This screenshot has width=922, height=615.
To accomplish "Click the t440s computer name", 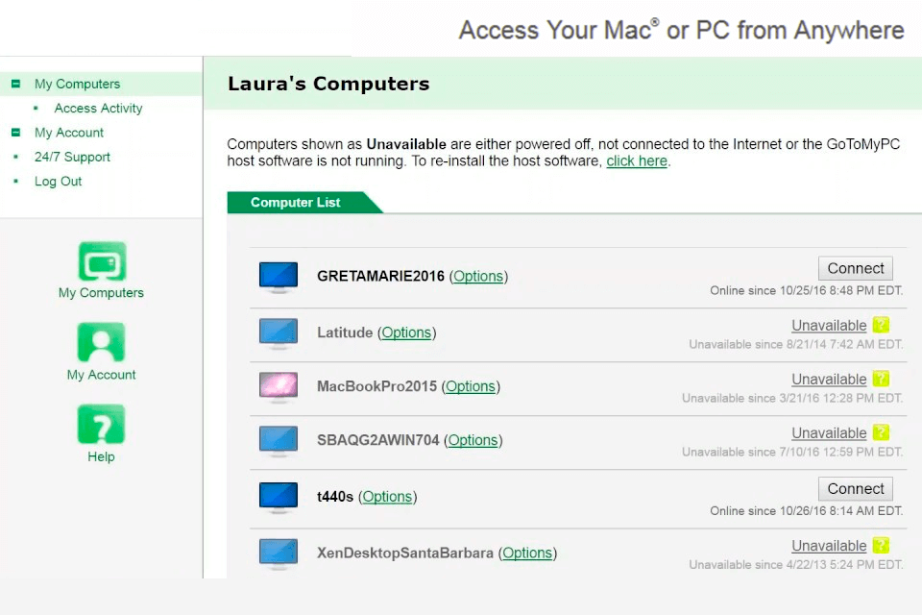I will (x=335, y=497).
